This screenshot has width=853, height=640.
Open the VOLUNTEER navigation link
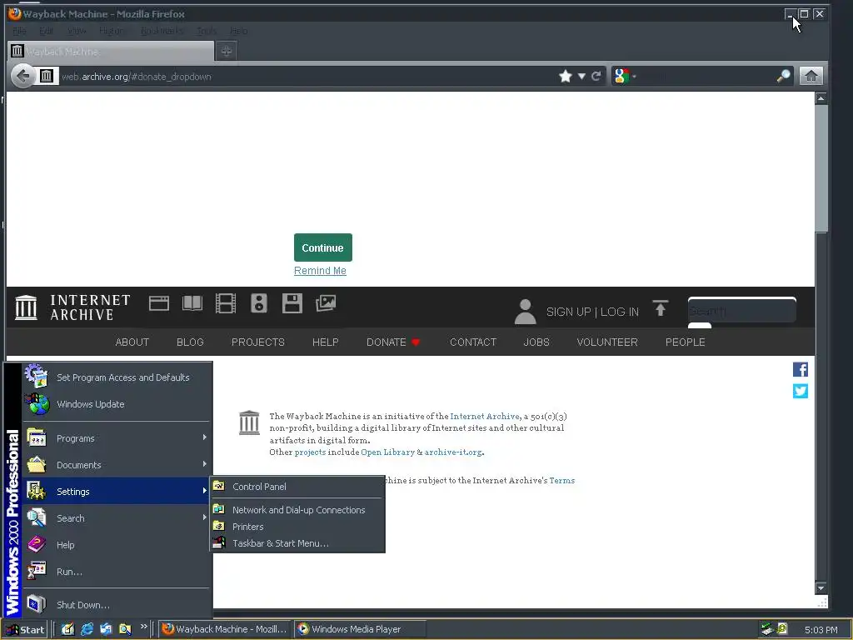click(607, 342)
